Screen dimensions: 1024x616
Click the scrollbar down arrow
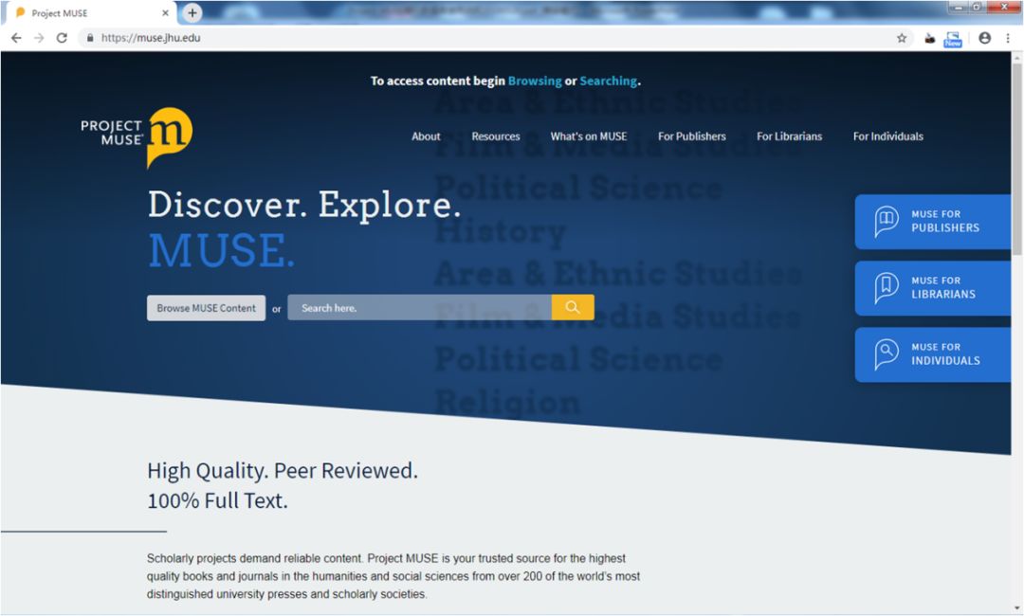[x=1016, y=608]
